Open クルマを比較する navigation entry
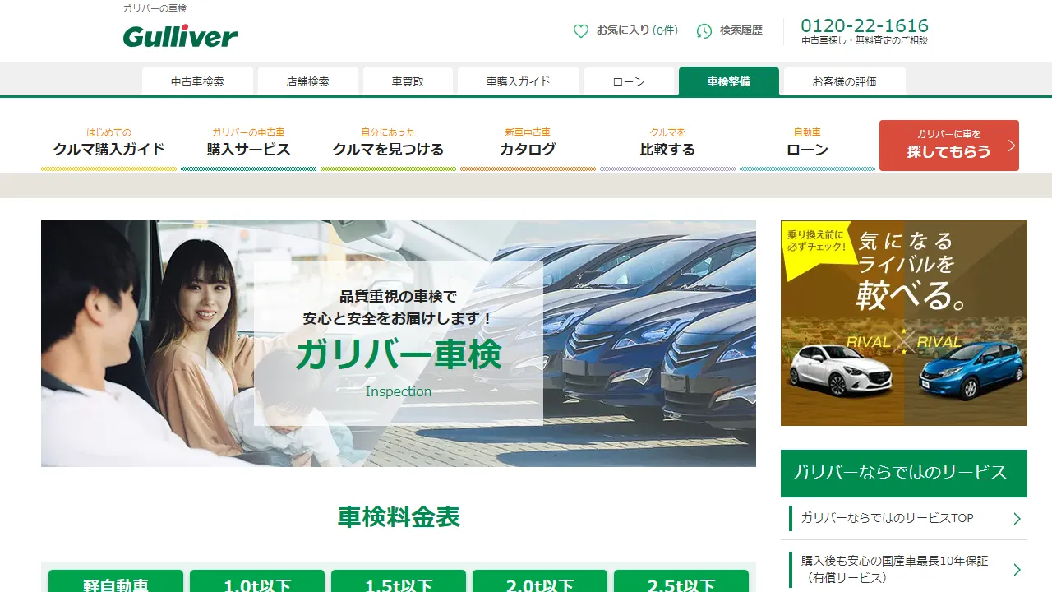 tap(667, 141)
